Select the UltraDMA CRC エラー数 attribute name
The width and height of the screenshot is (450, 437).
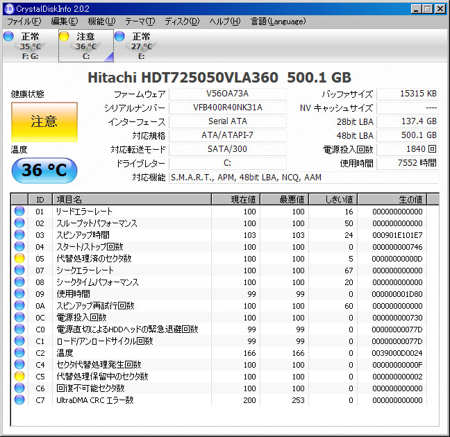click(x=95, y=400)
